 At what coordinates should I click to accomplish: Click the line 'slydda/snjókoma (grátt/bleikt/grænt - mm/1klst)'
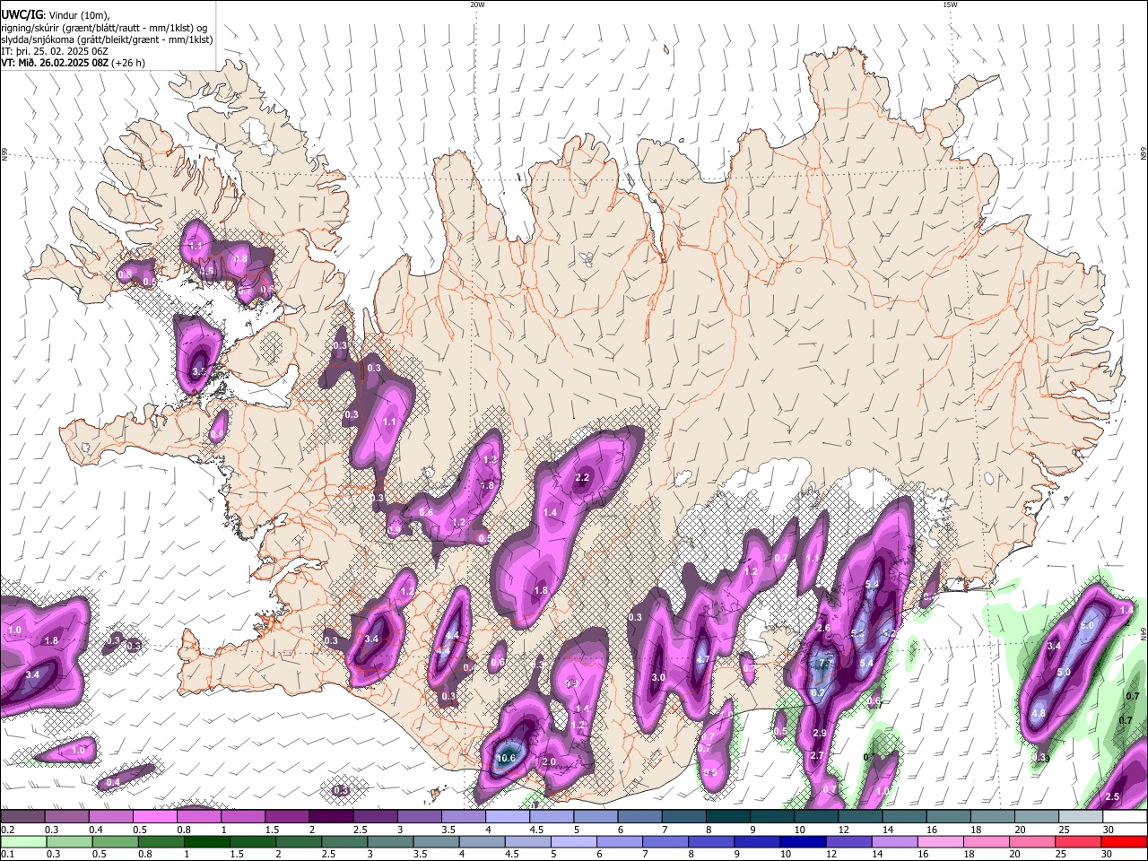[107, 39]
